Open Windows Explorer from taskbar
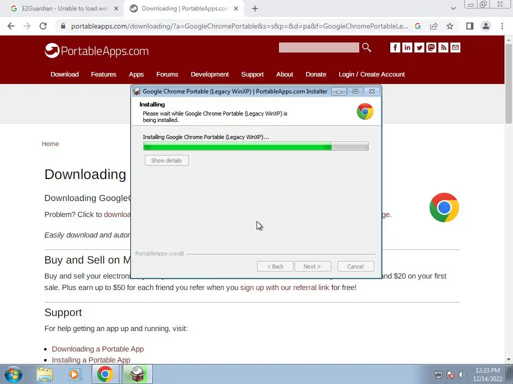The height and width of the screenshot is (384, 513). tap(45, 374)
